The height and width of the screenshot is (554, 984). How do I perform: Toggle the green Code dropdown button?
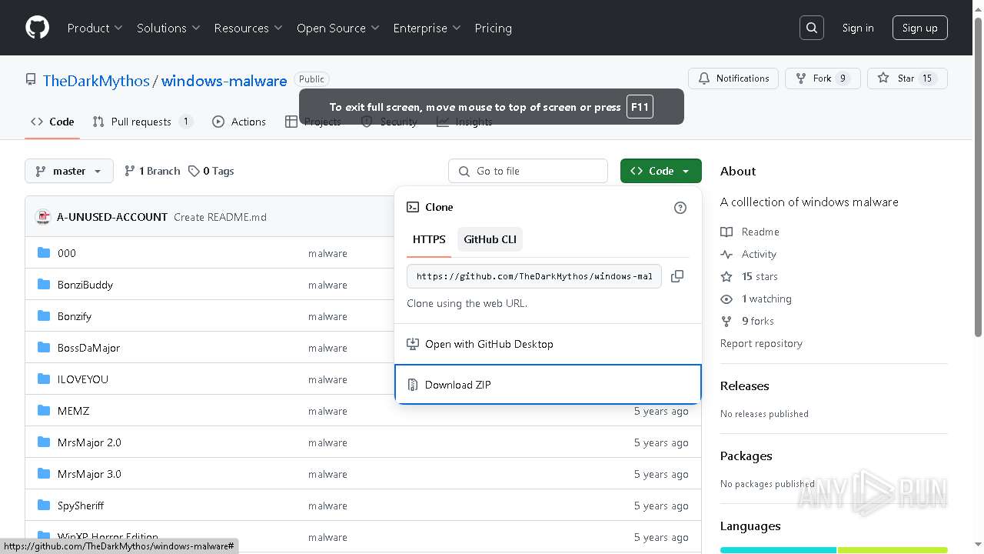coord(661,171)
